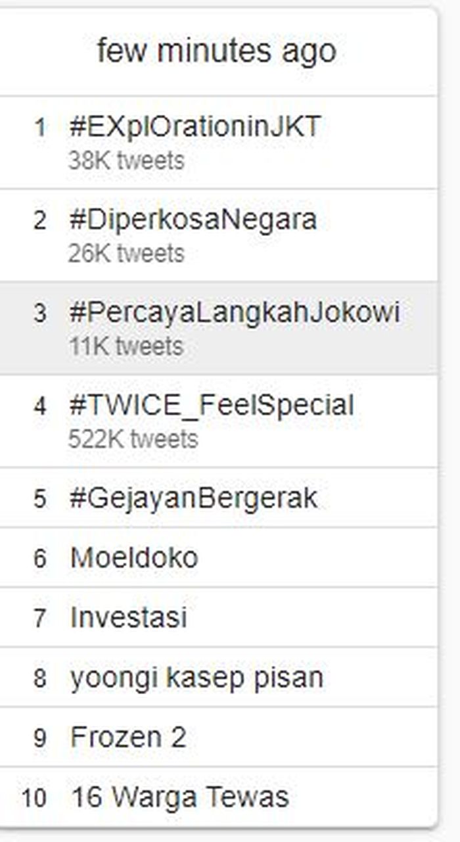Click the "11K tweets" count
Viewport: 460px width, 842px height.
tap(126, 346)
